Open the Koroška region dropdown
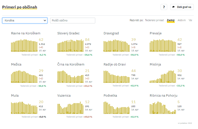The width and height of the screenshot is (198, 129). [x=25, y=20]
